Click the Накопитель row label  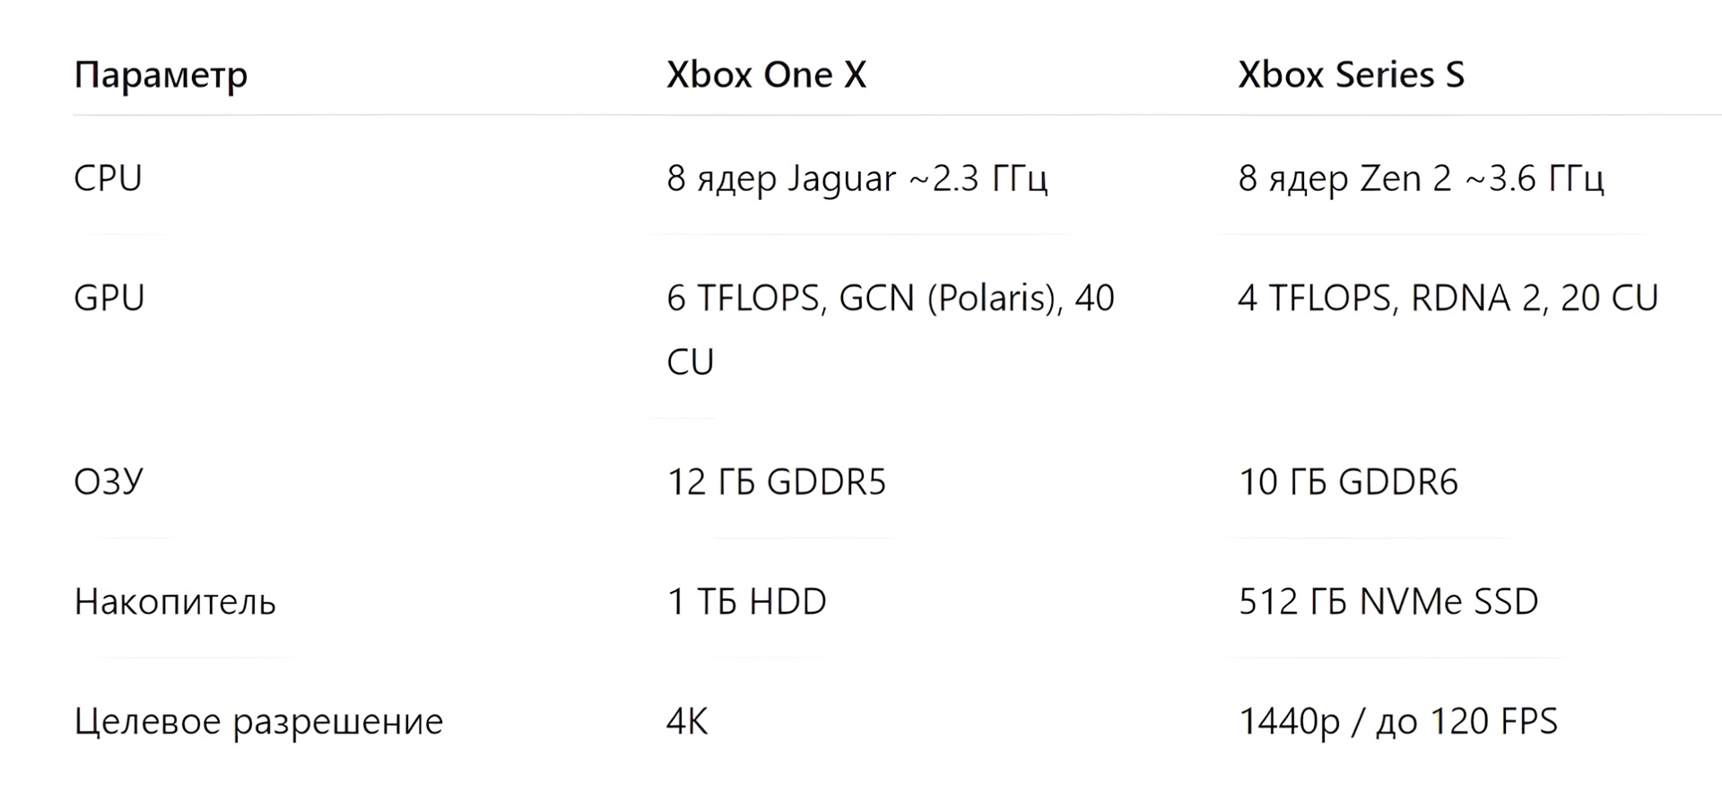click(175, 601)
